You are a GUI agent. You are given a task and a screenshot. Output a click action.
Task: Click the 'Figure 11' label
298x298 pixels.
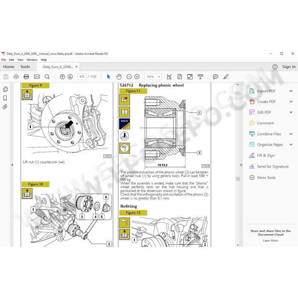133,91
